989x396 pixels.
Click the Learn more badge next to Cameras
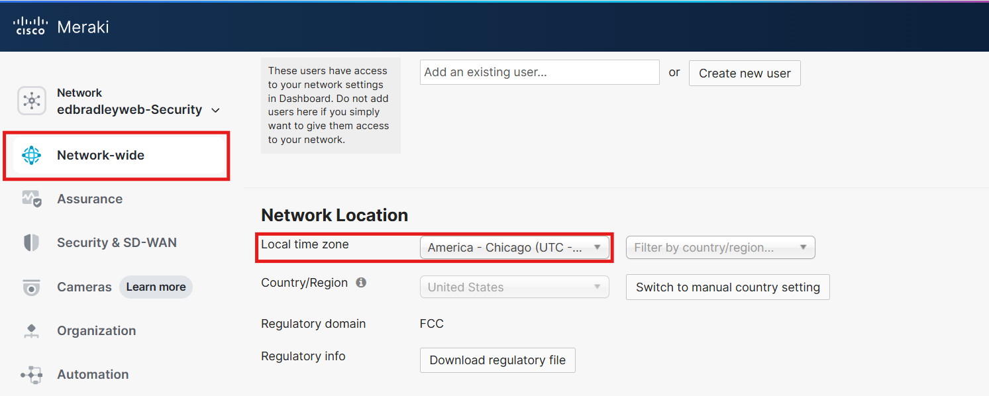click(x=156, y=287)
